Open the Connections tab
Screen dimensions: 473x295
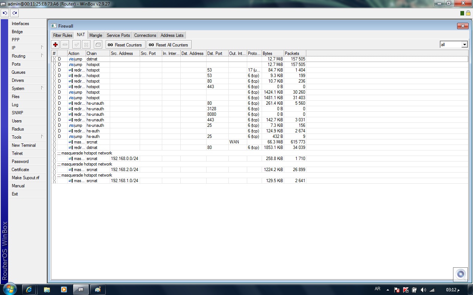[x=145, y=35]
